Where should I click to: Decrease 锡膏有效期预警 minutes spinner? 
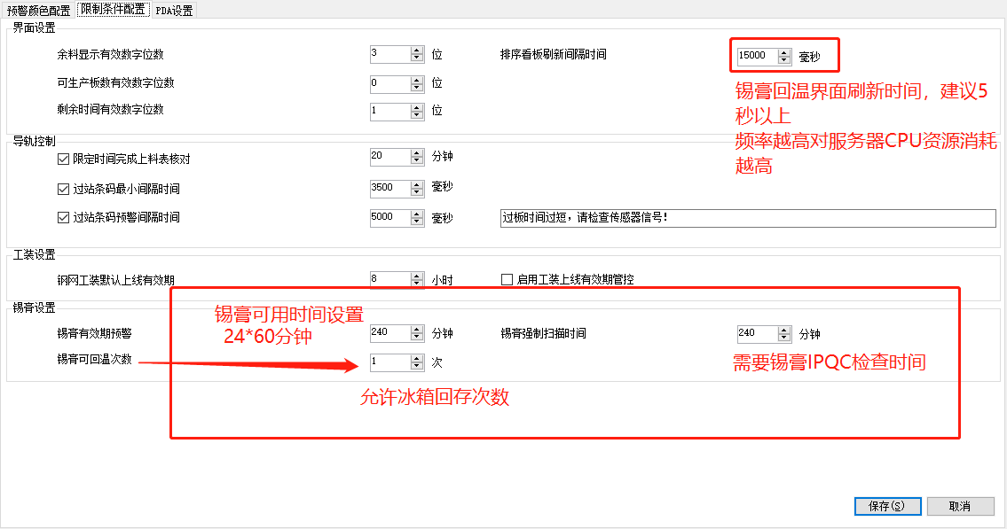click(x=417, y=338)
